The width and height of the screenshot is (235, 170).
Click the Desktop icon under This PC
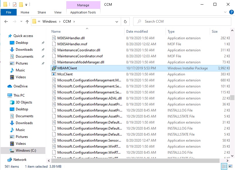tap(12, 109)
